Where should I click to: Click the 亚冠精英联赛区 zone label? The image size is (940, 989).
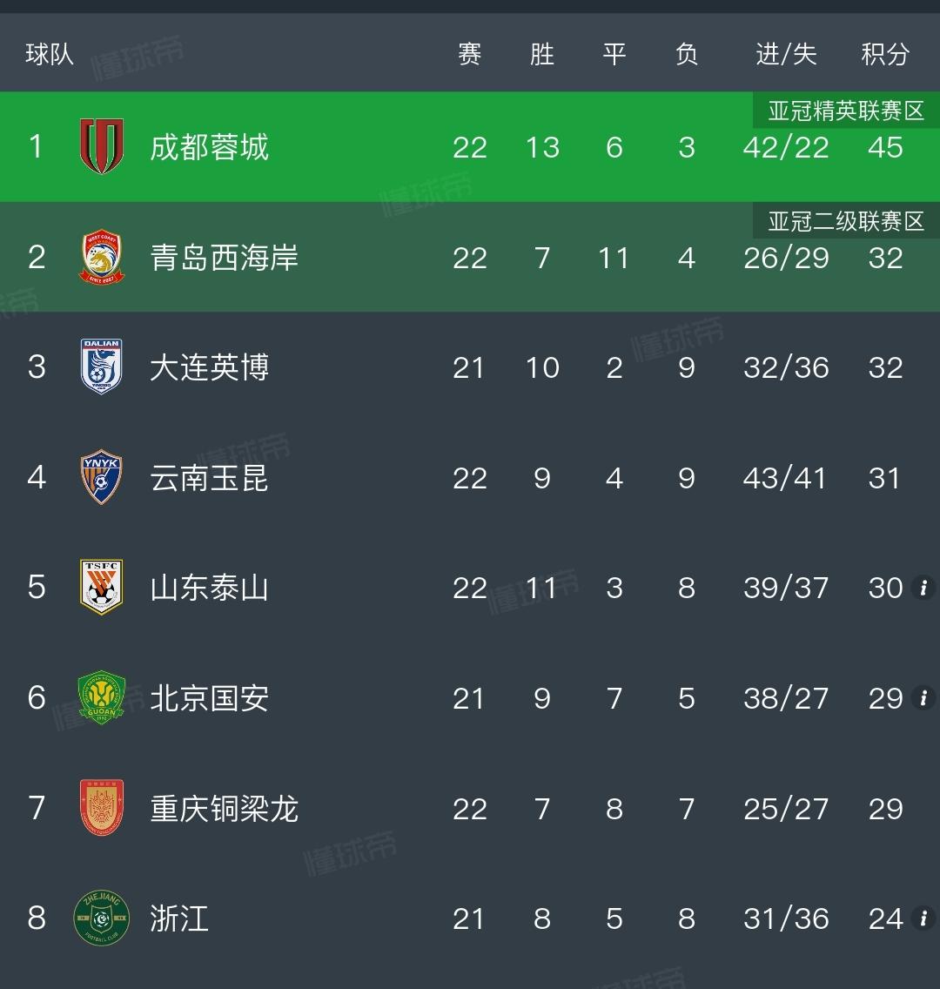click(x=846, y=111)
